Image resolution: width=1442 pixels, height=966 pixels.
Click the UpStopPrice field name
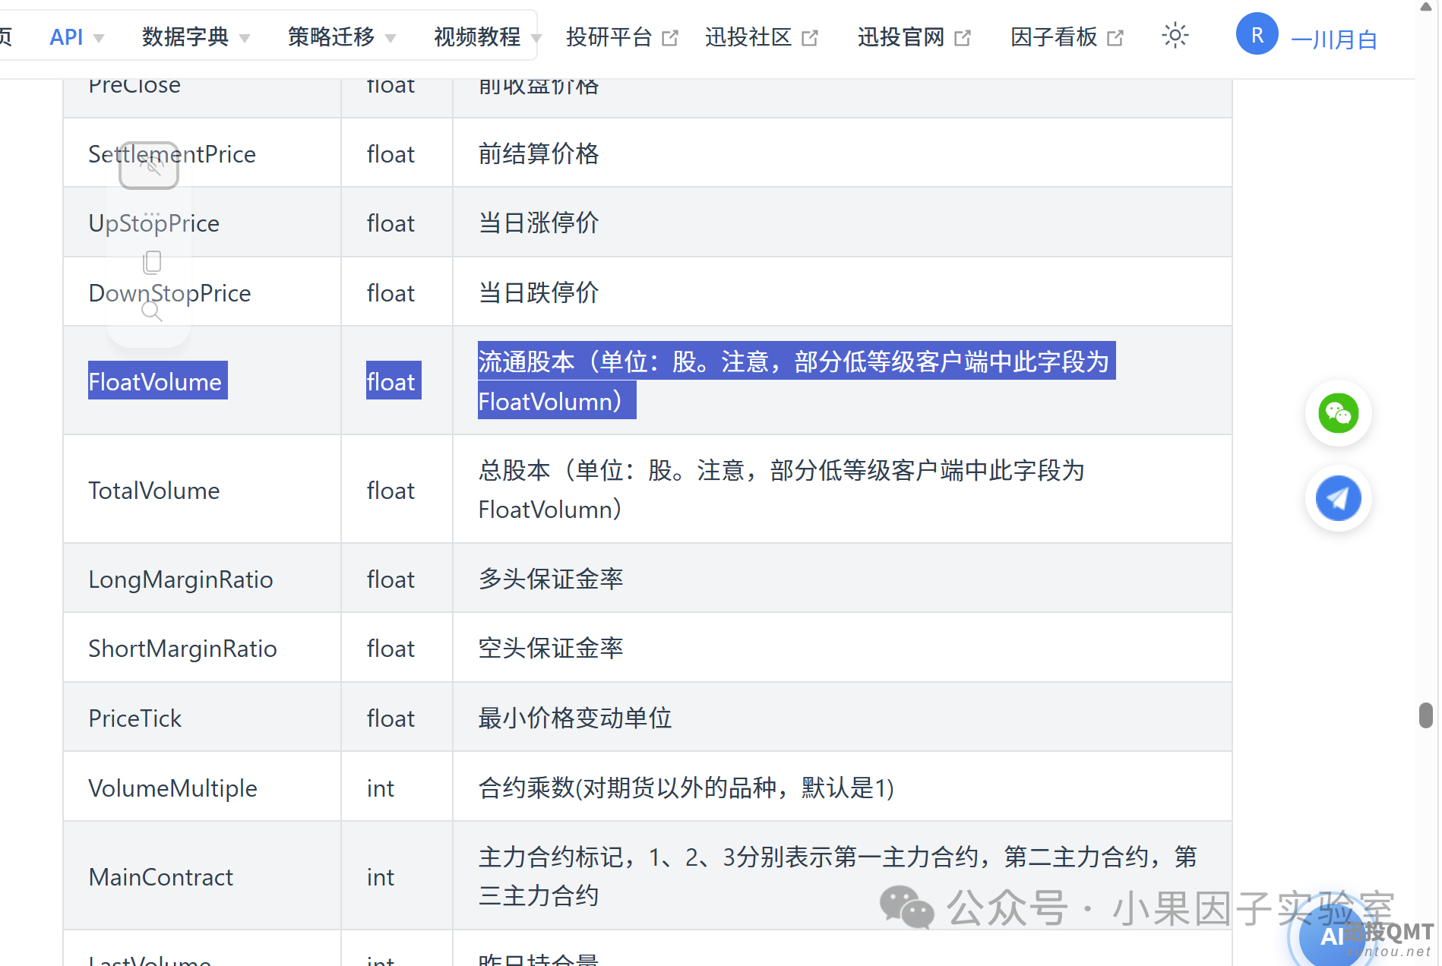pos(153,223)
